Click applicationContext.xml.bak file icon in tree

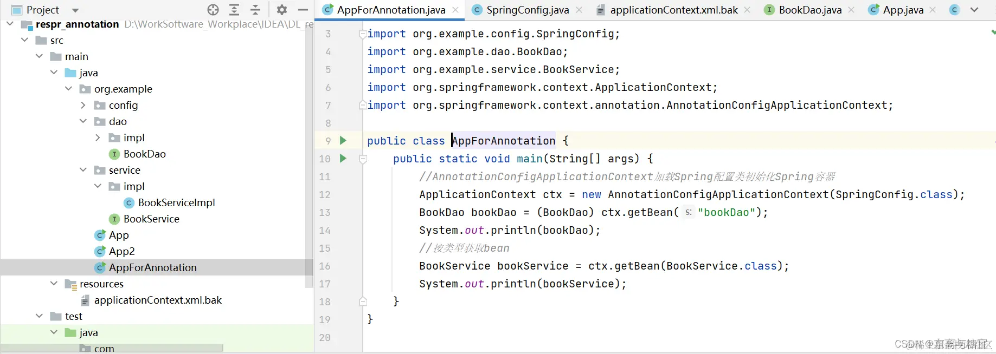point(85,300)
